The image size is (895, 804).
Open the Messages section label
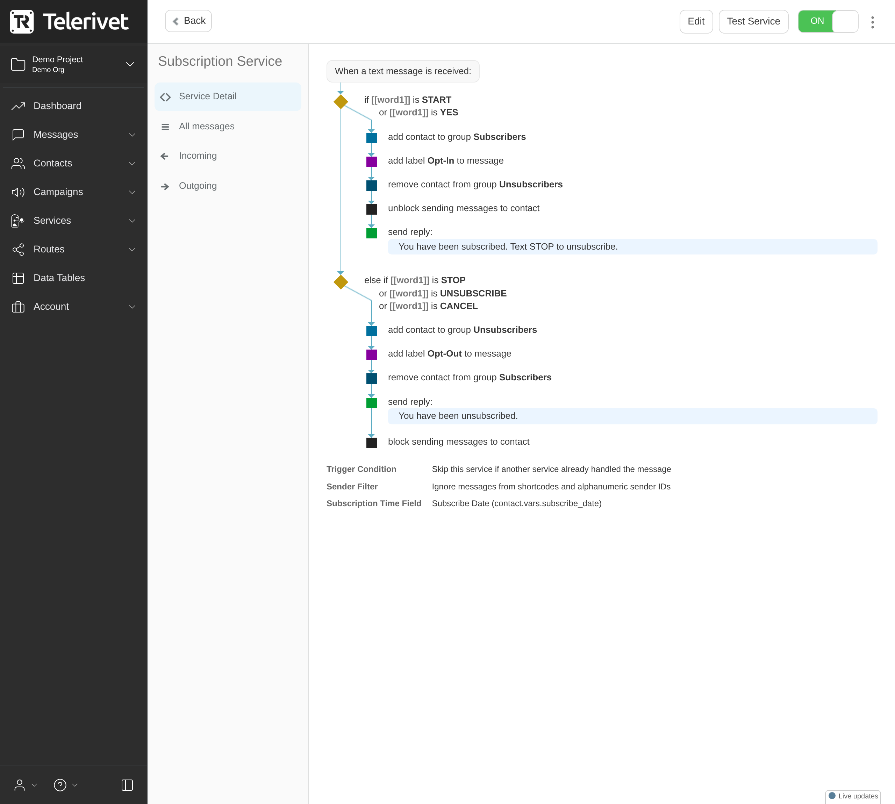point(56,135)
